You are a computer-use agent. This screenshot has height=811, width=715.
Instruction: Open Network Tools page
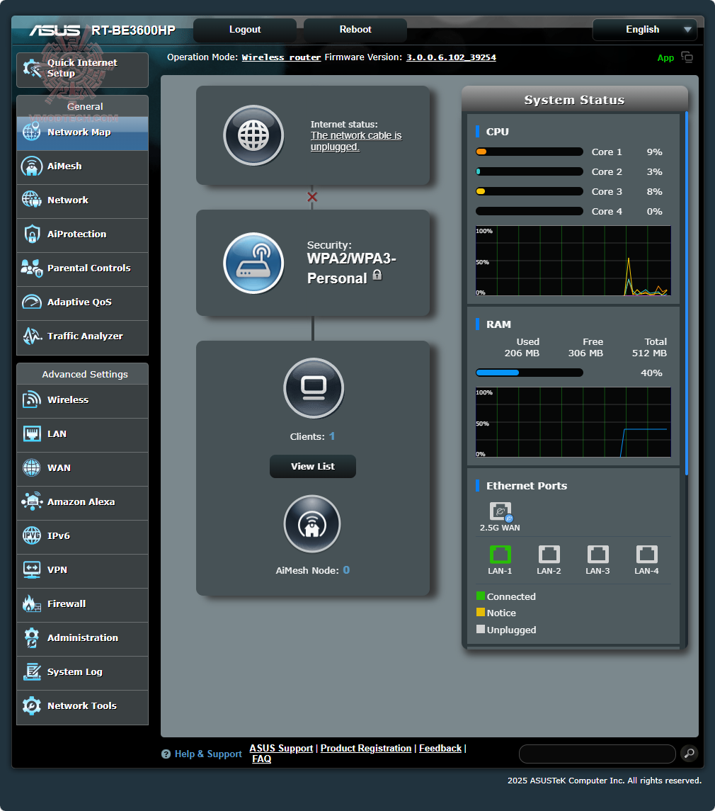[x=82, y=706]
